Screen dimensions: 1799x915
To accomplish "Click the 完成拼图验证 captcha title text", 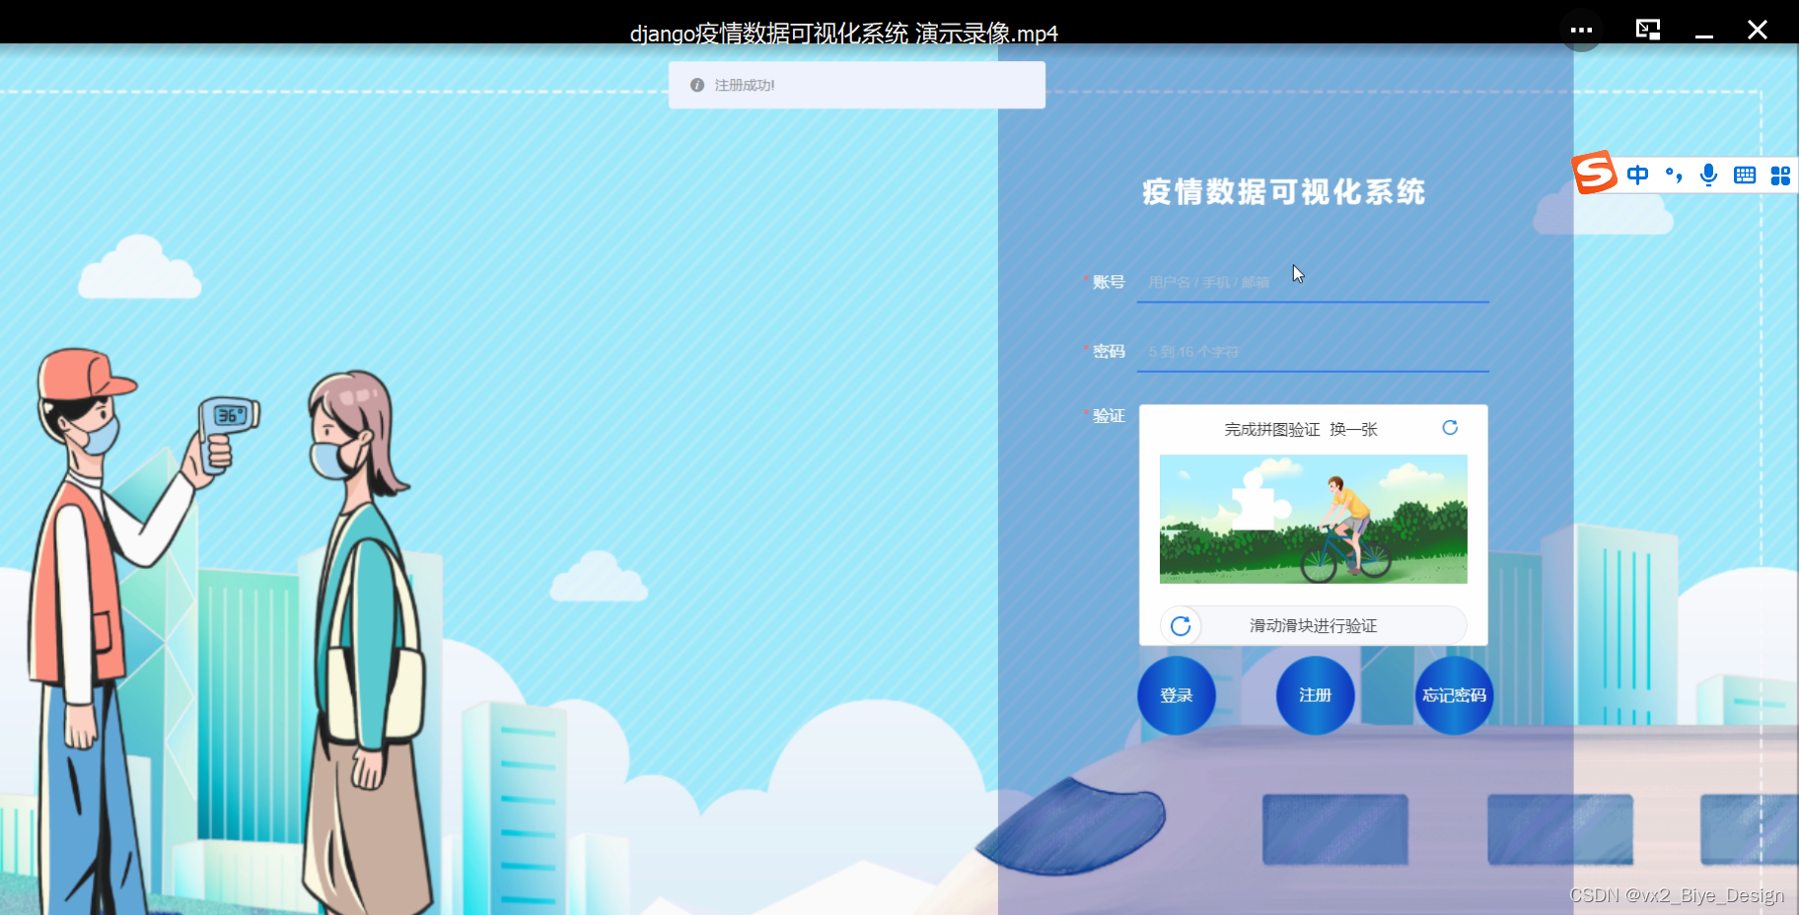I will [x=1272, y=430].
